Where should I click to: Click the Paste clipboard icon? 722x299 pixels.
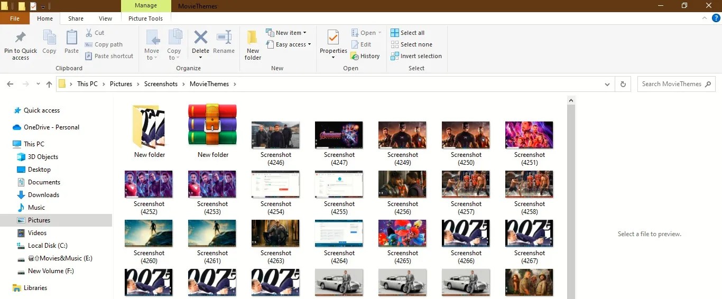(71, 38)
